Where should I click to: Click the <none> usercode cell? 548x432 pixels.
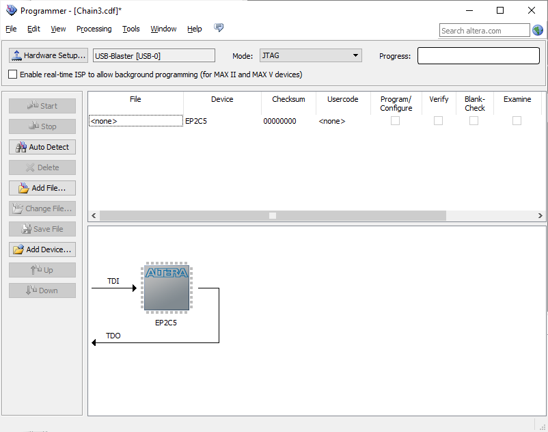[343, 121]
